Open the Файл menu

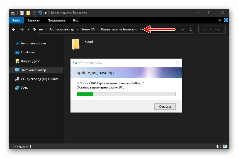click(x=16, y=20)
